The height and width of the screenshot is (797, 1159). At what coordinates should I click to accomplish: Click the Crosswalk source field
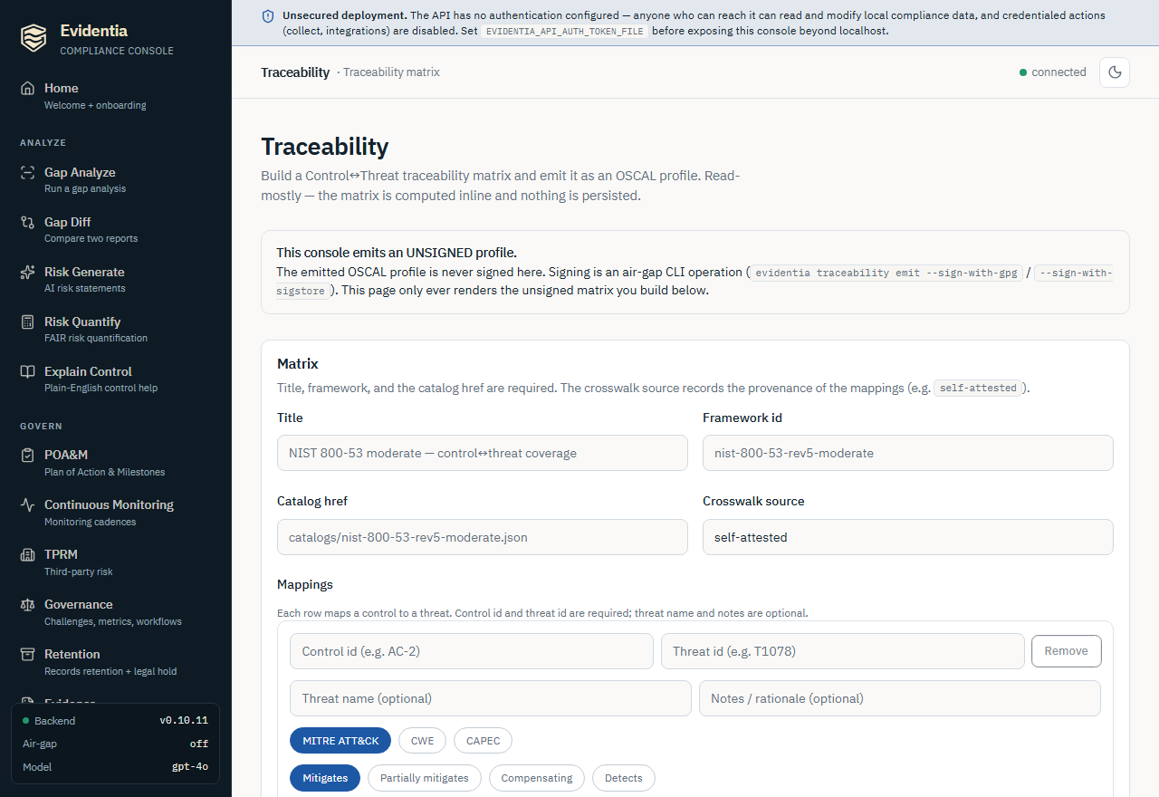pyautogui.click(x=908, y=537)
